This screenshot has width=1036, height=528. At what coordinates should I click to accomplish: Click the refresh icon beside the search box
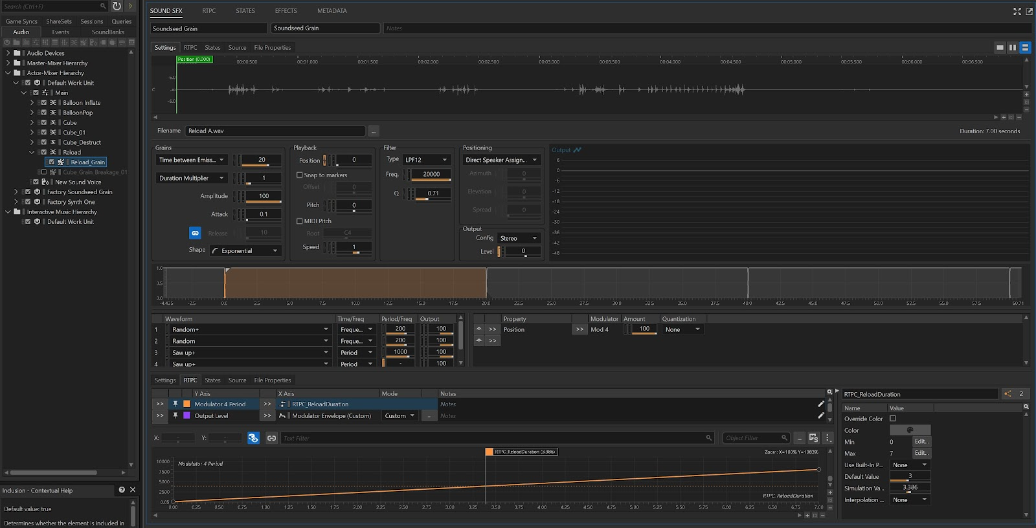coord(117,6)
